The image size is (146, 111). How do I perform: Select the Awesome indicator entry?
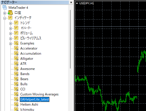point(28,69)
